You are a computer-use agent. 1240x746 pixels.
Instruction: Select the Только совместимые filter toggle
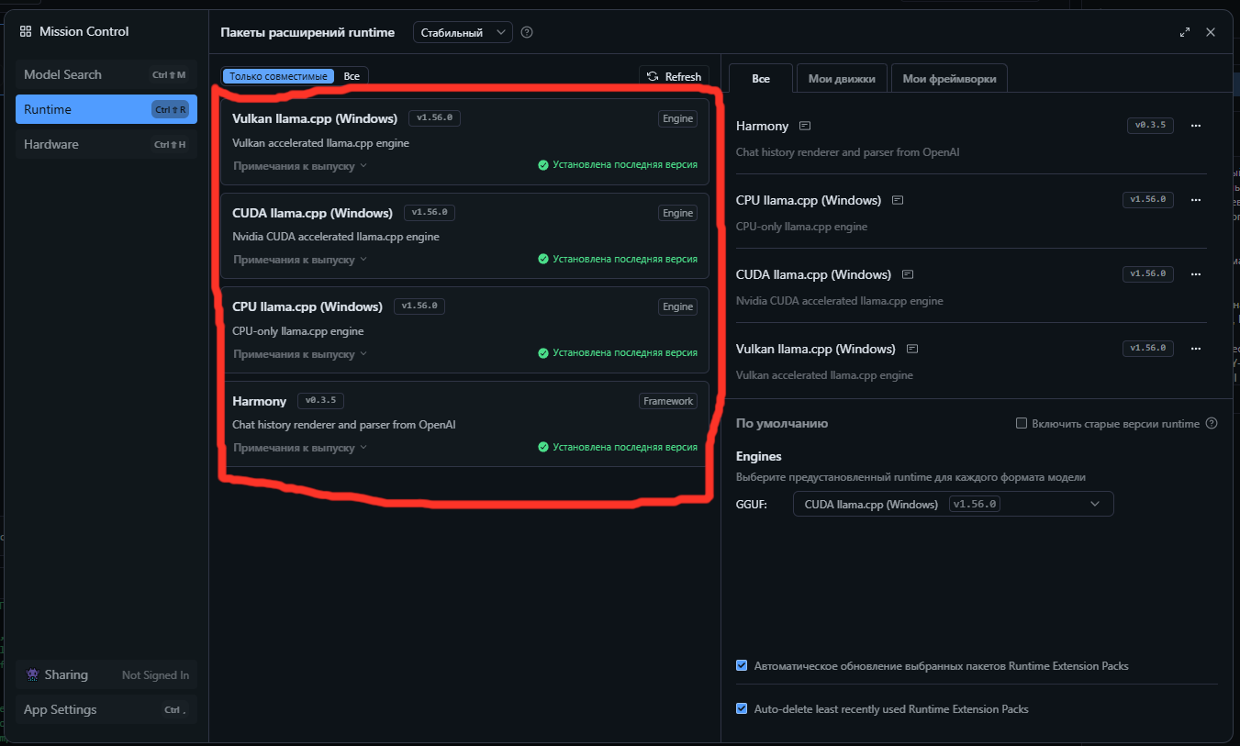(x=278, y=76)
